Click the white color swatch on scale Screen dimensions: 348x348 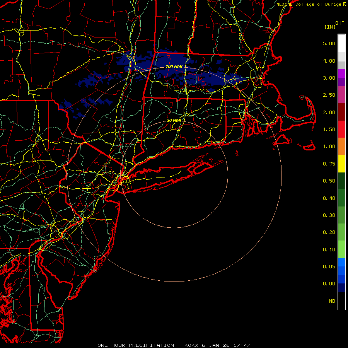click(x=341, y=43)
